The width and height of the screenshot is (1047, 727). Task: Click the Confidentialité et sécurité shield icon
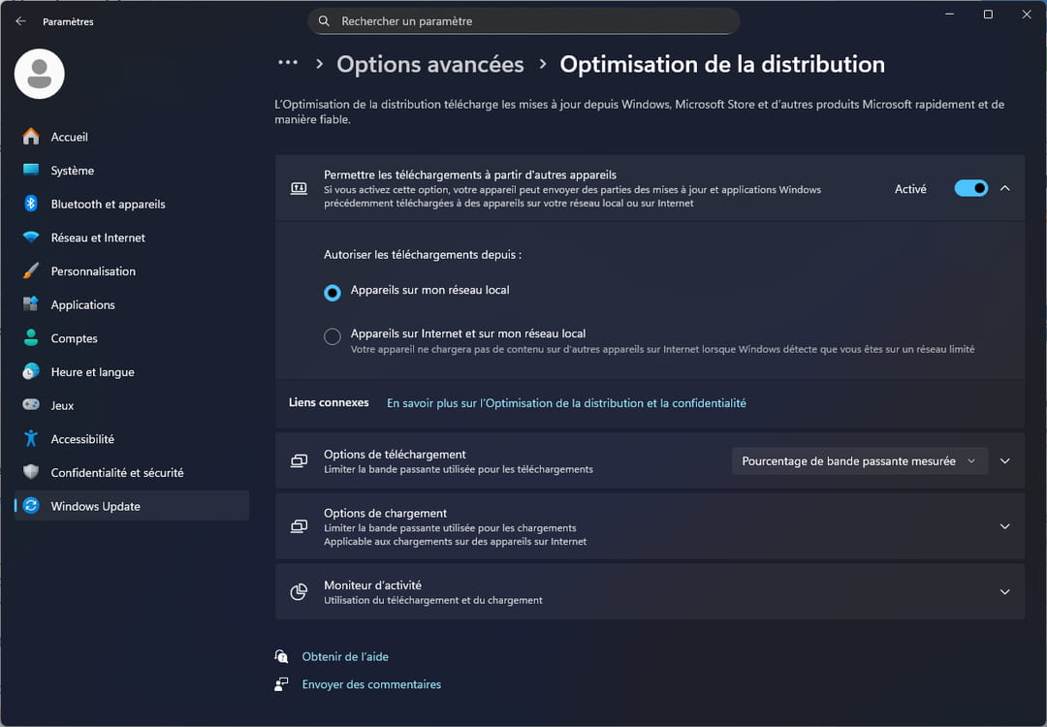point(31,472)
